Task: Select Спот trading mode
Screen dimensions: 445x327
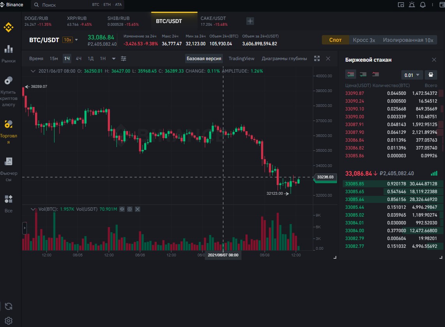Action: [x=335, y=40]
